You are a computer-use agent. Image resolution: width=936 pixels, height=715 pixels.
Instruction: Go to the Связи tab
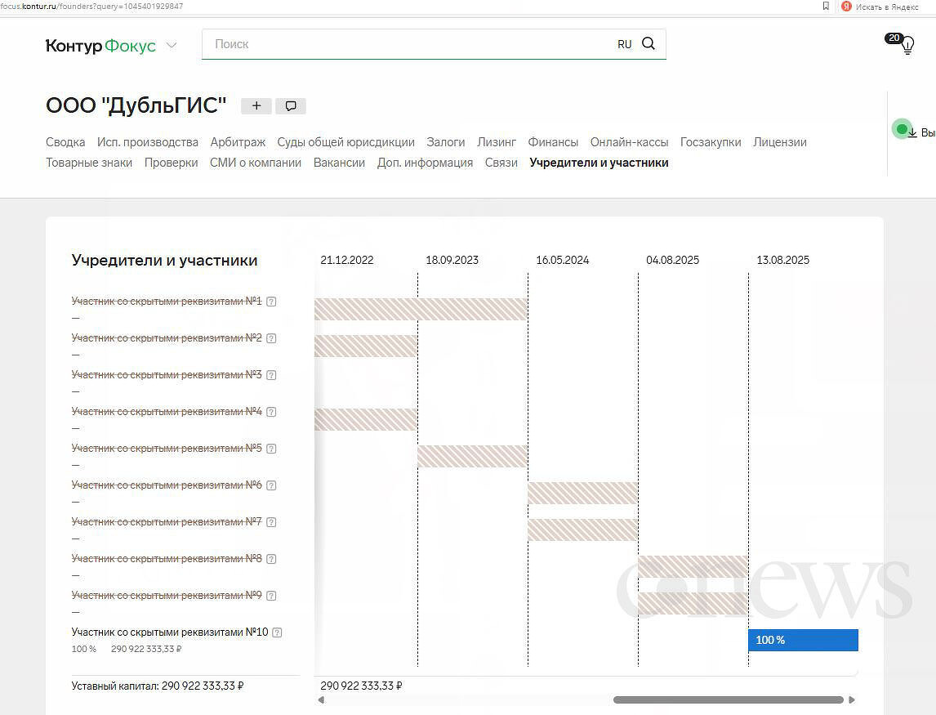501,163
